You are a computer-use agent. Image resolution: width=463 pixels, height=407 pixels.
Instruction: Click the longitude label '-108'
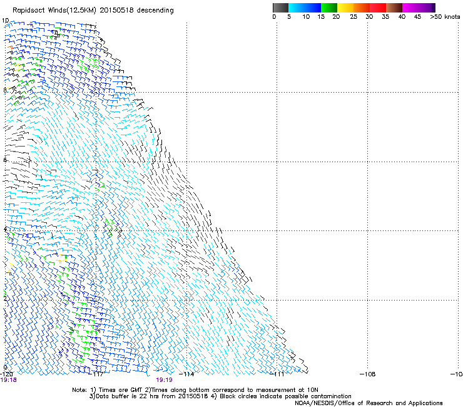pos(368,374)
